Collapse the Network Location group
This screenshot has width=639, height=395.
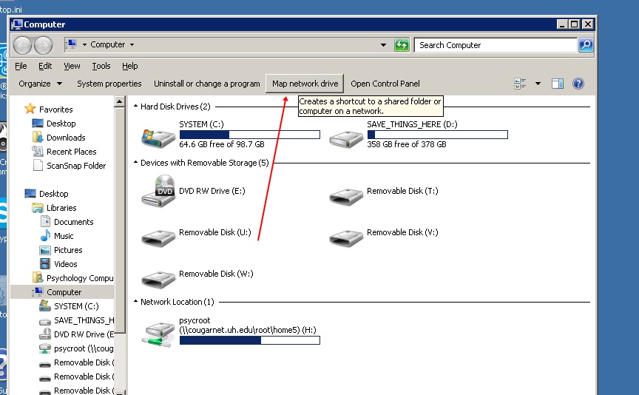tap(135, 302)
